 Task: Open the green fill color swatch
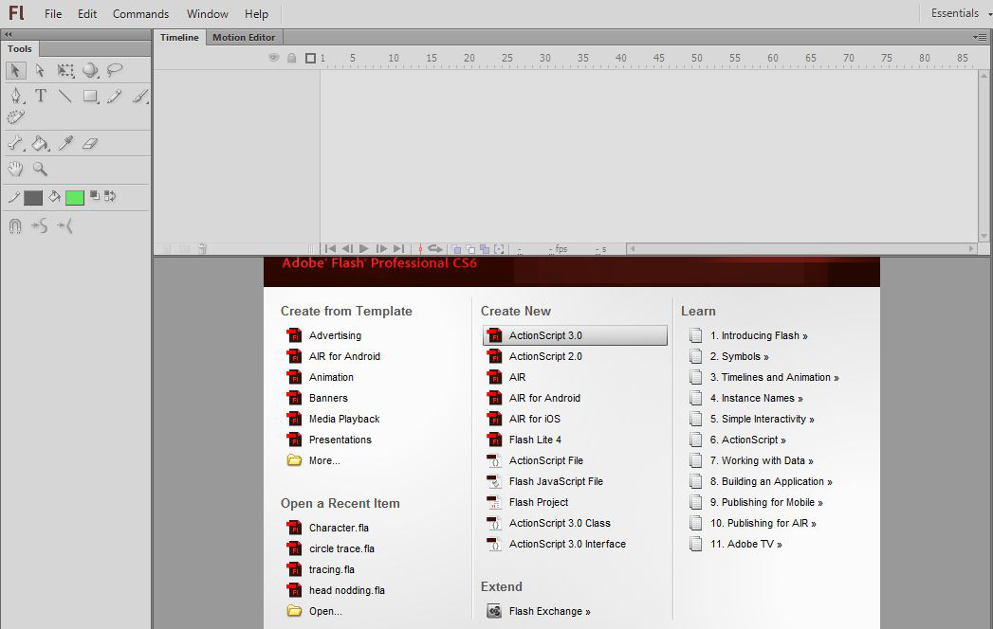click(75, 197)
